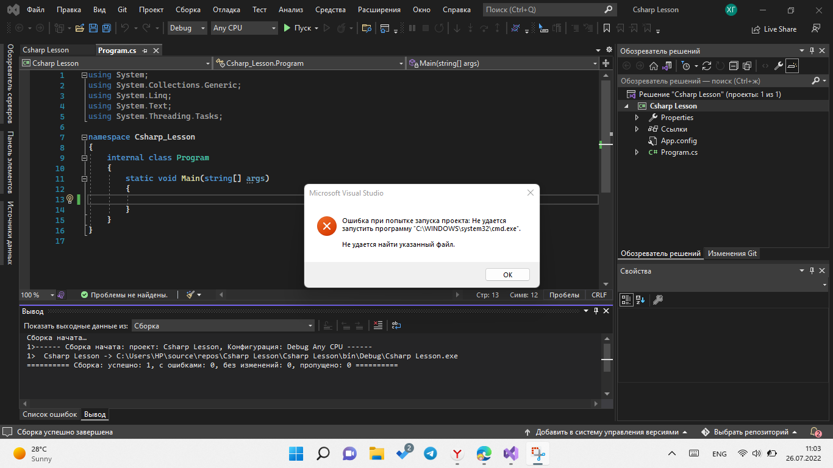The image size is (833, 468).
Task: Click Show All Files icon in Solution Explorer
Action: [748, 66]
